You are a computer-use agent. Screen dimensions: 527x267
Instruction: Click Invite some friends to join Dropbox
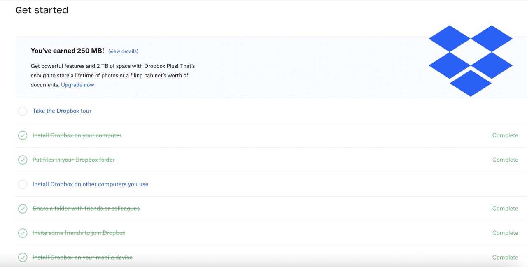click(x=79, y=233)
